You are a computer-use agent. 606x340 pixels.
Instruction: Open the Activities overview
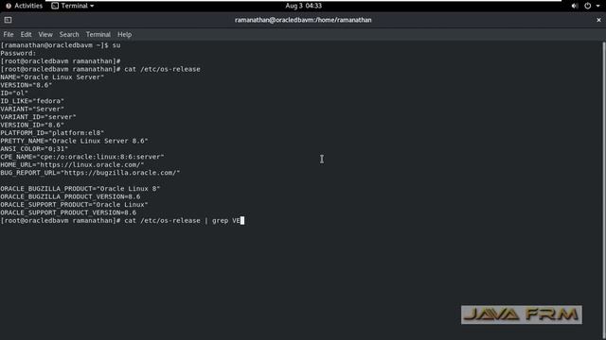24,6
